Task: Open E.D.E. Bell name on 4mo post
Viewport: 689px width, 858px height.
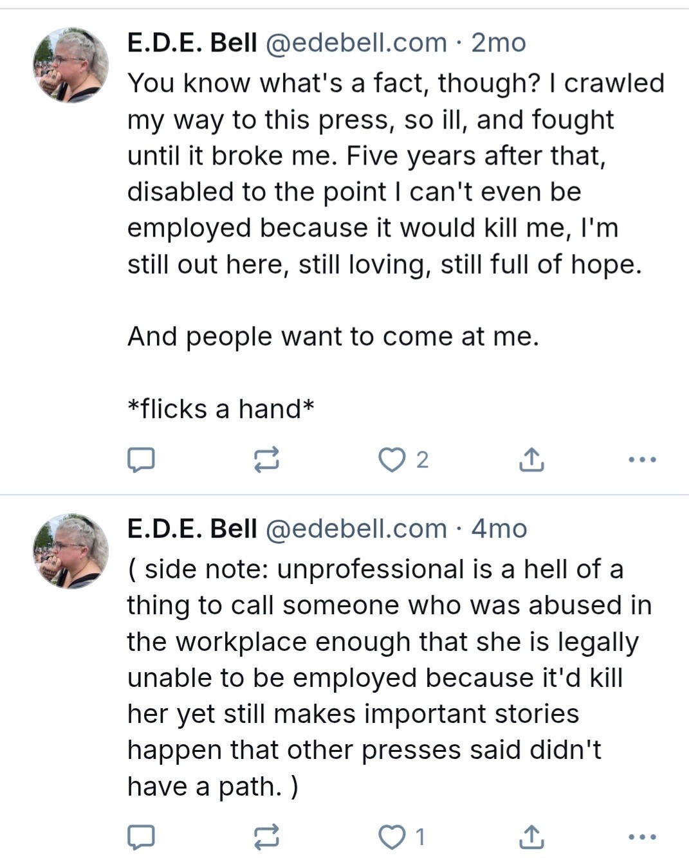Action: point(192,529)
